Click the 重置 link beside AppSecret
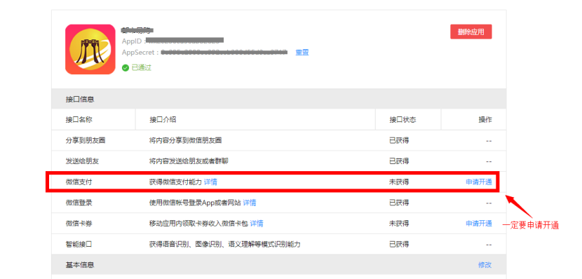 point(302,53)
